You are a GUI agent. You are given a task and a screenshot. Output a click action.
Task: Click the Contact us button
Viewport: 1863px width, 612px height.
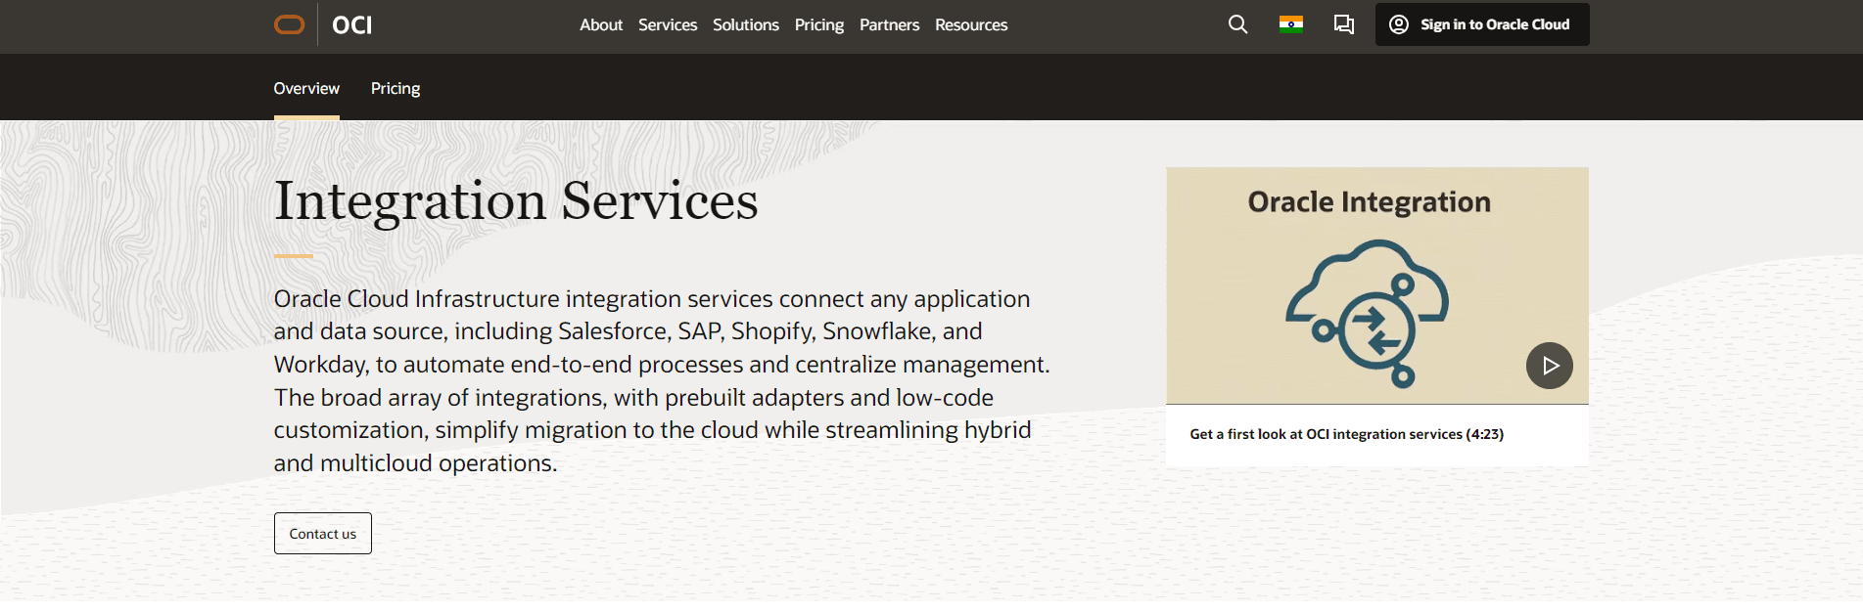[x=322, y=534]
